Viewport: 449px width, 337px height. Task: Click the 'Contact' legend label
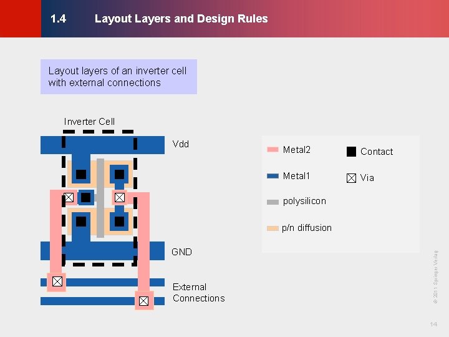pyautogui.click(x=377, y=152)
